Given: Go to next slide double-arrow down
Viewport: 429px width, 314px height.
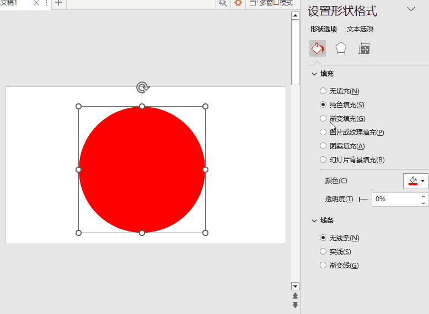Looking at the screenshot, I should pos(295,305).
